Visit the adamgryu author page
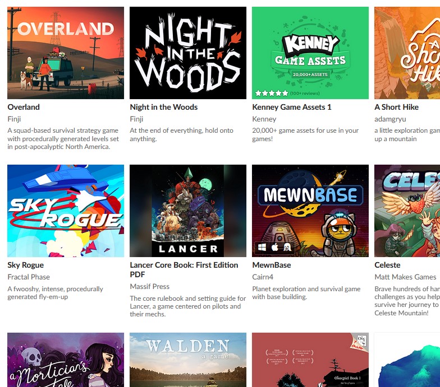This screenshot has width=440, height=387. pos(390,119)
